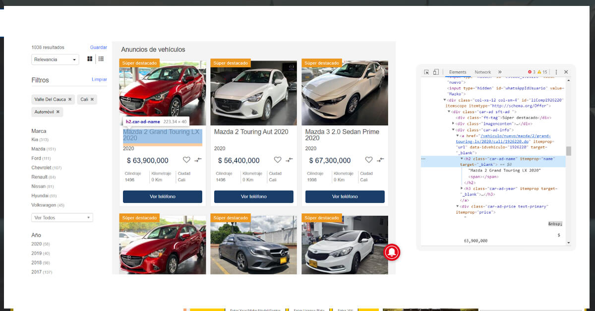This screenshot has height=311, width=595.
Task: Click the DevTools error count badge
Action: coord(532,72)
